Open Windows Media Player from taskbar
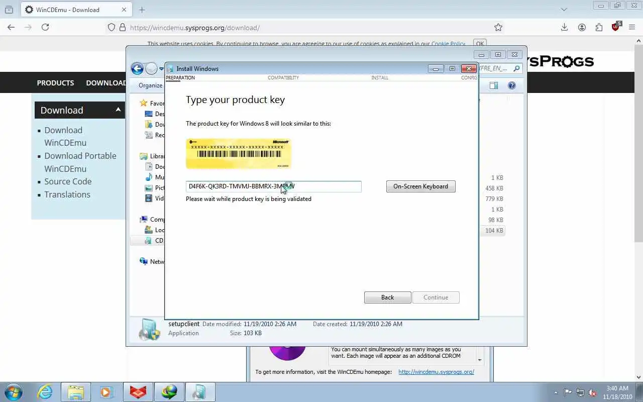643x402 pixels. (106, 392)
